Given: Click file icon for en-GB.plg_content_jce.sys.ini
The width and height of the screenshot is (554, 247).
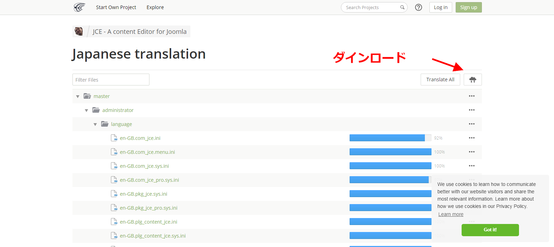Looking at the screenshot, I should click(x=114, y=235).
